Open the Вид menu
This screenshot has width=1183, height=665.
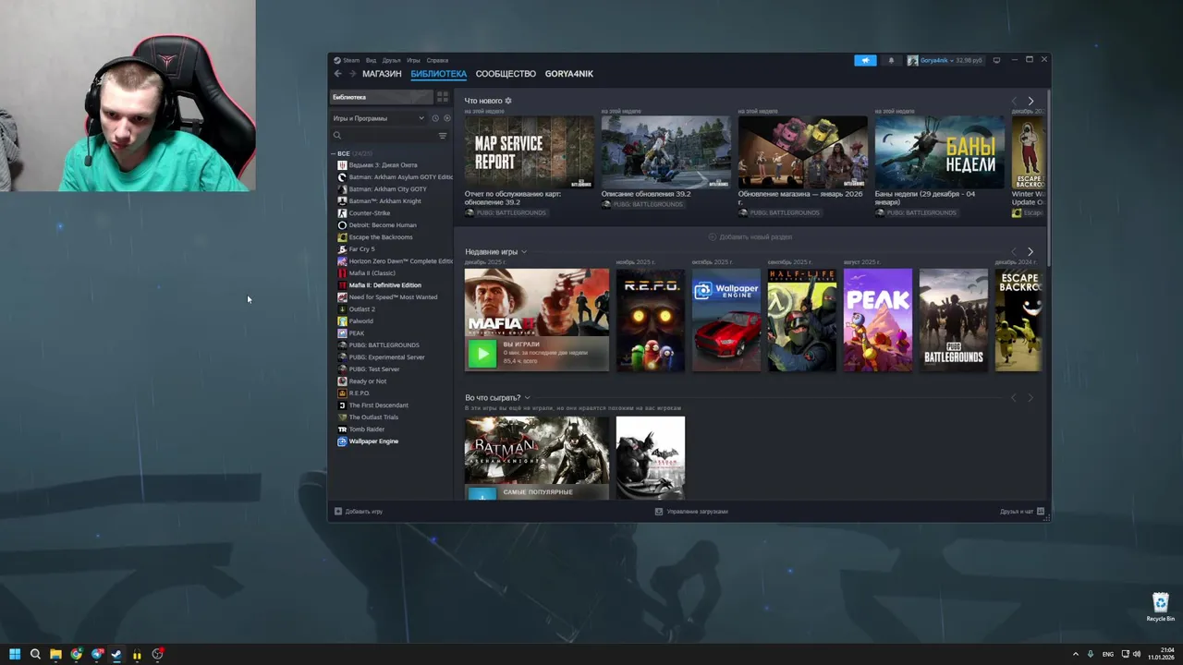pos(371,60)
